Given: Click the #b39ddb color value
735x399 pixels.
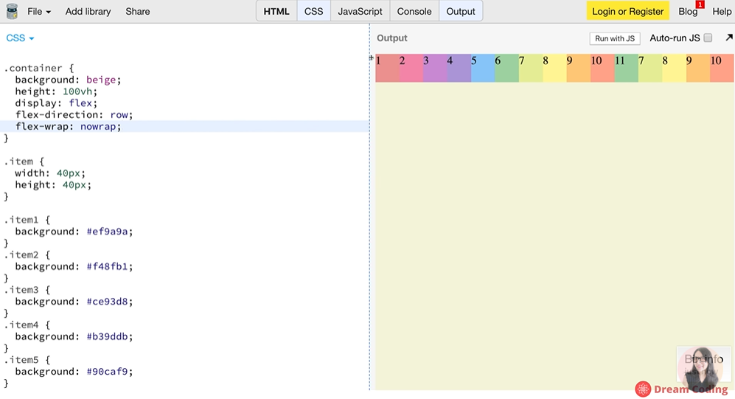Looking at the screenshot, I should [x=108, y=336].
